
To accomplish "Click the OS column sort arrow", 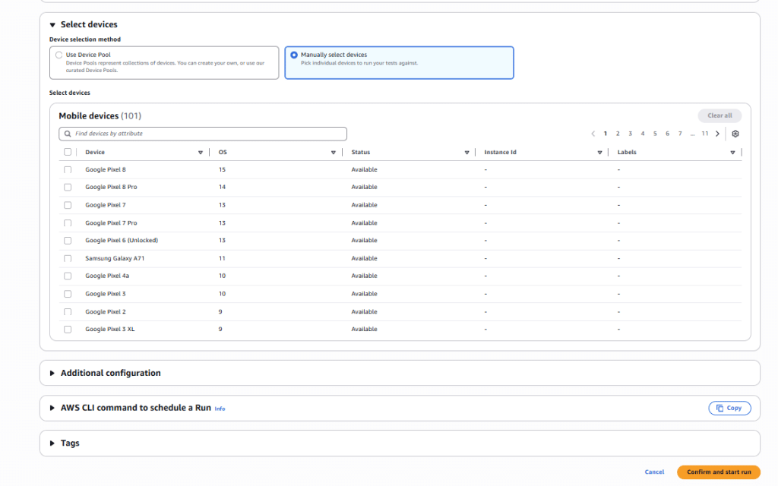I will click(334, 153).
